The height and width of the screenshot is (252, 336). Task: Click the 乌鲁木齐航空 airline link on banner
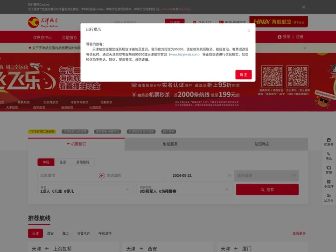pos(79,102)
